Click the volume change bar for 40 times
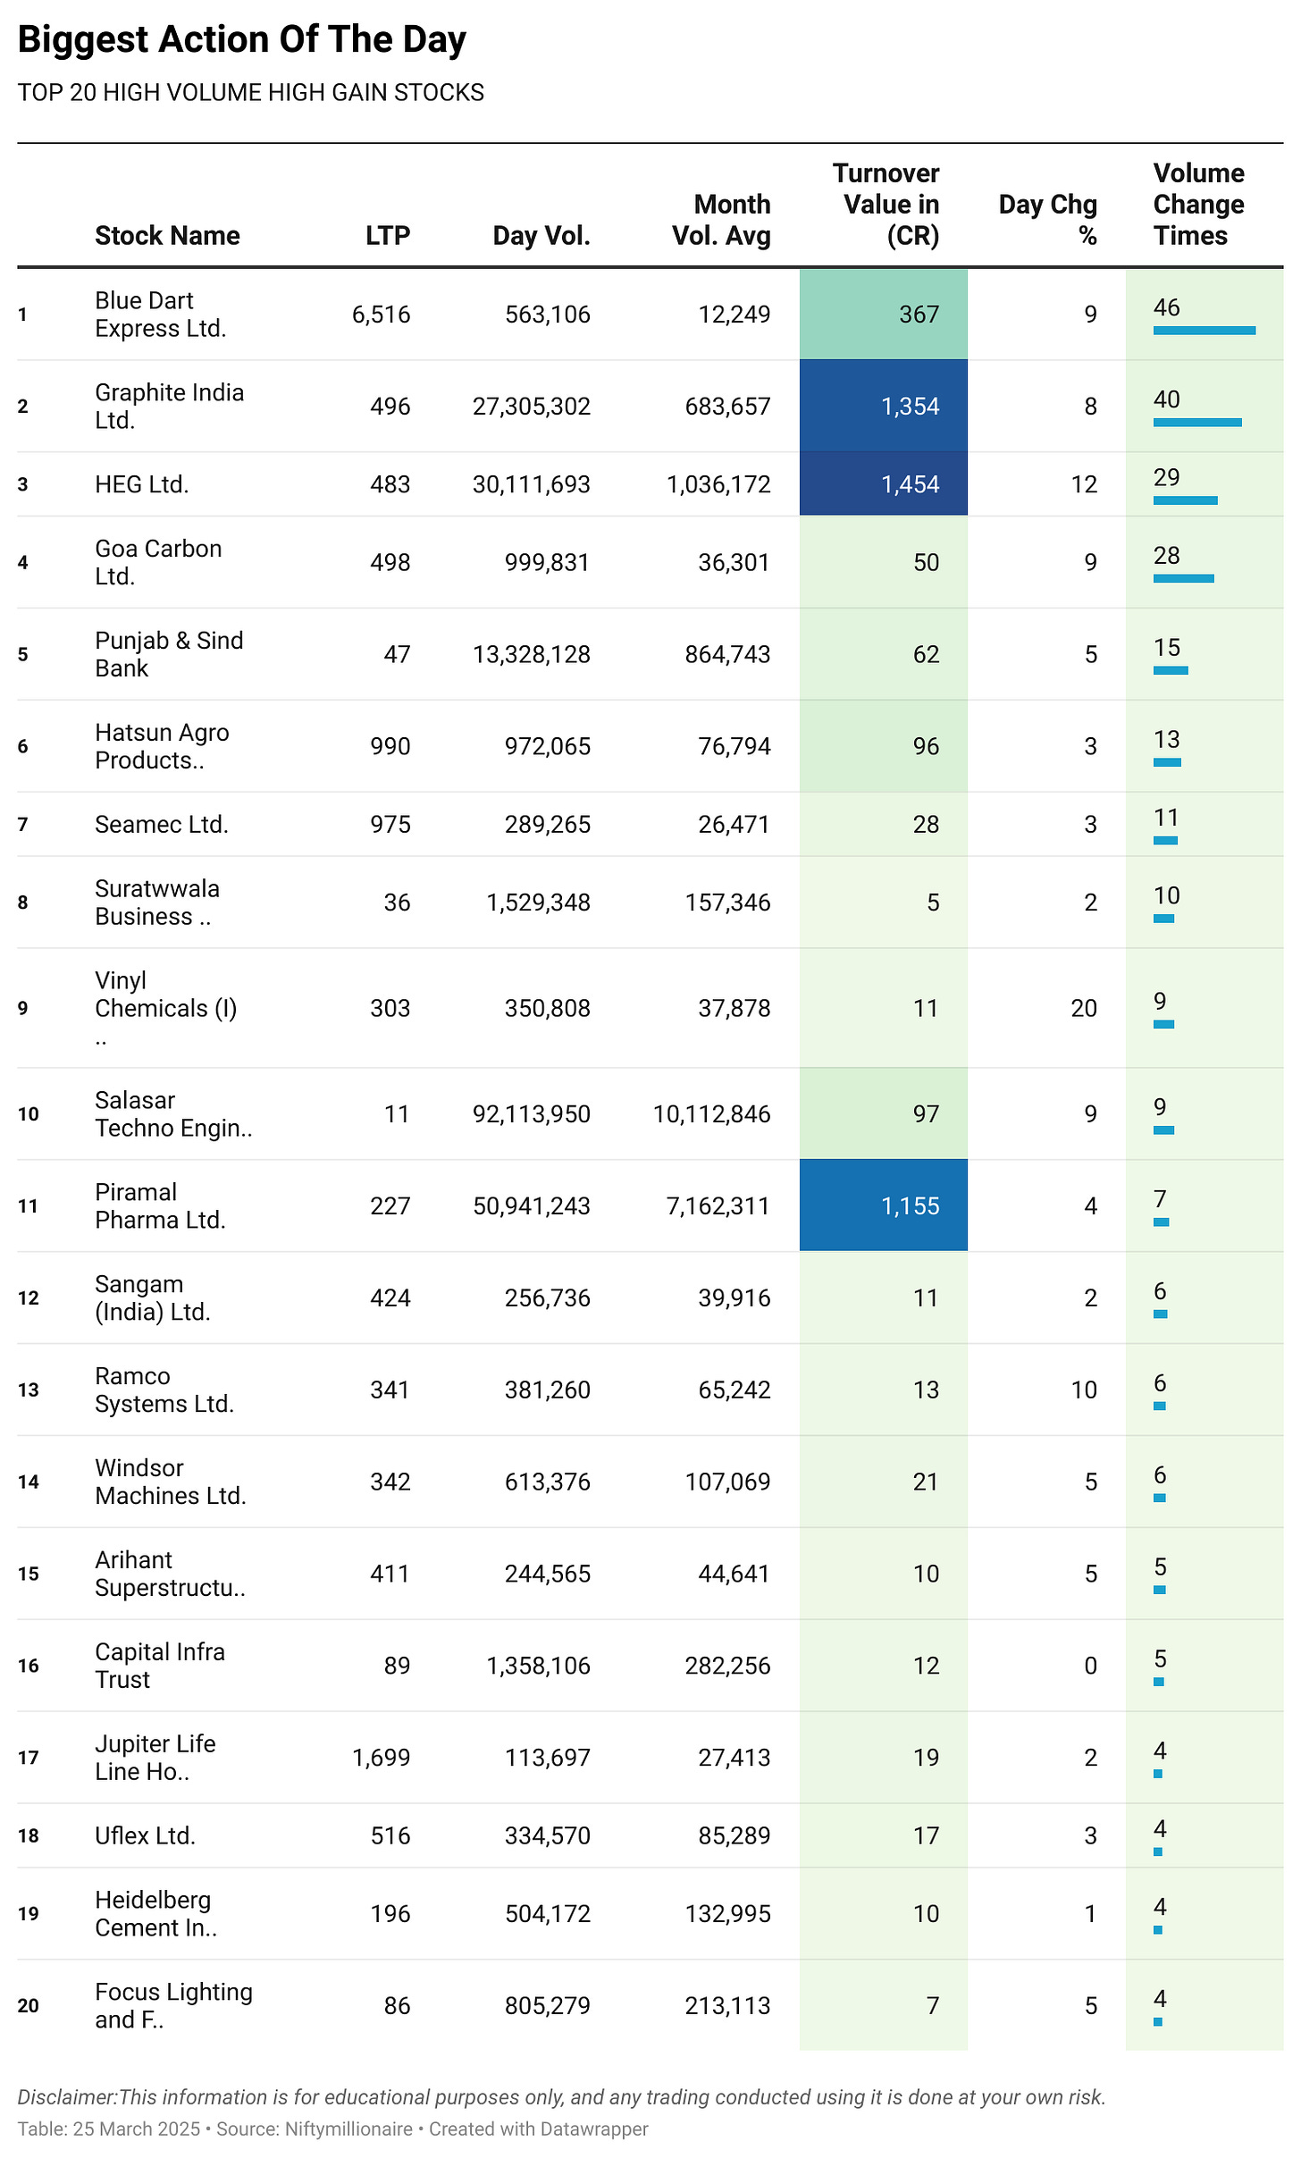Image resolution: width=1301 pixels, height=2158 pixels. 1197,423
